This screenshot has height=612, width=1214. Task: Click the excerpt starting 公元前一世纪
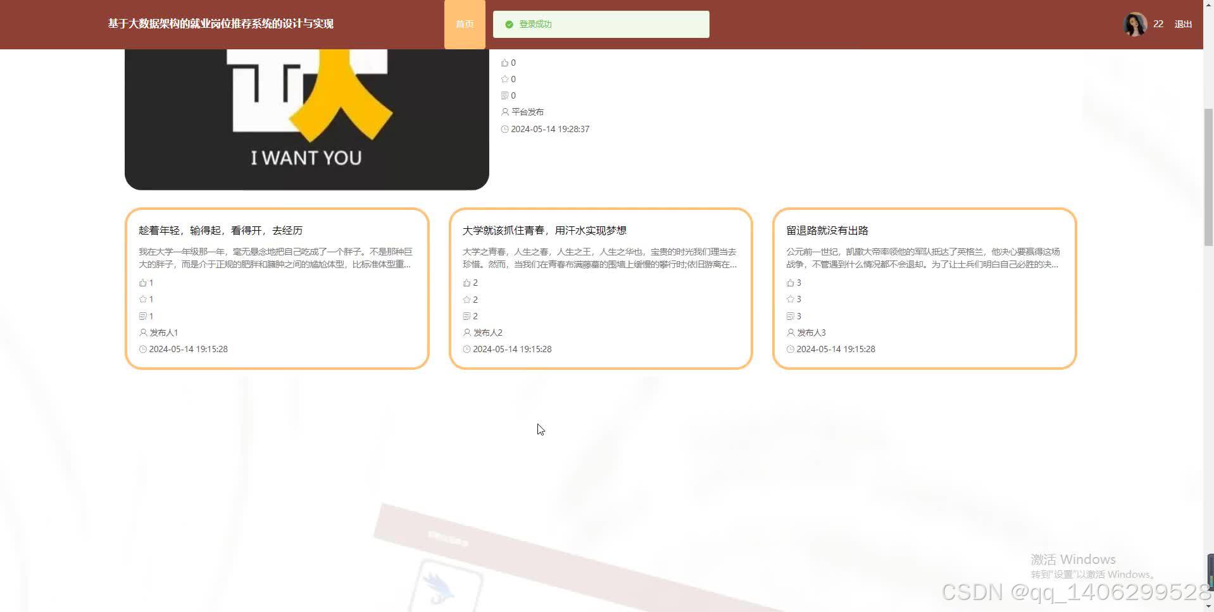coord(923,258)
